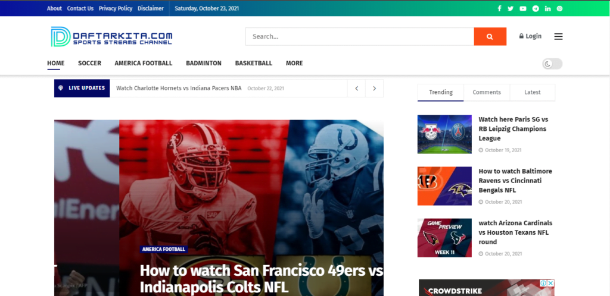
Task: Click the Saturday, October 23, 2021 date
Action: coord(207,8)
